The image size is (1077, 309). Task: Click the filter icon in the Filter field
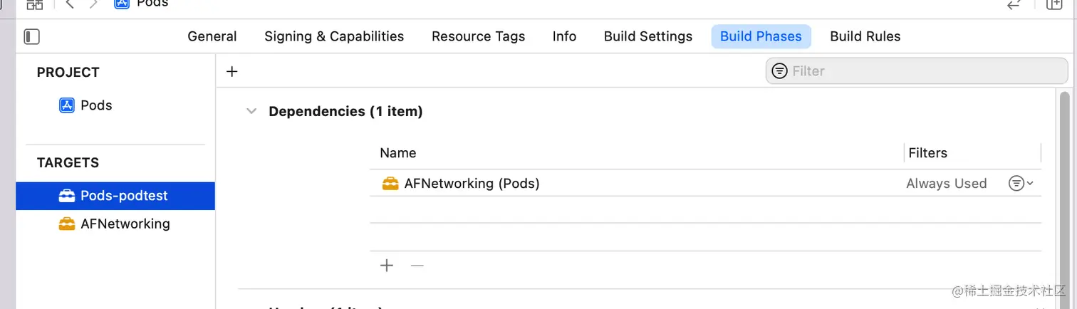(x=780, y=71)
